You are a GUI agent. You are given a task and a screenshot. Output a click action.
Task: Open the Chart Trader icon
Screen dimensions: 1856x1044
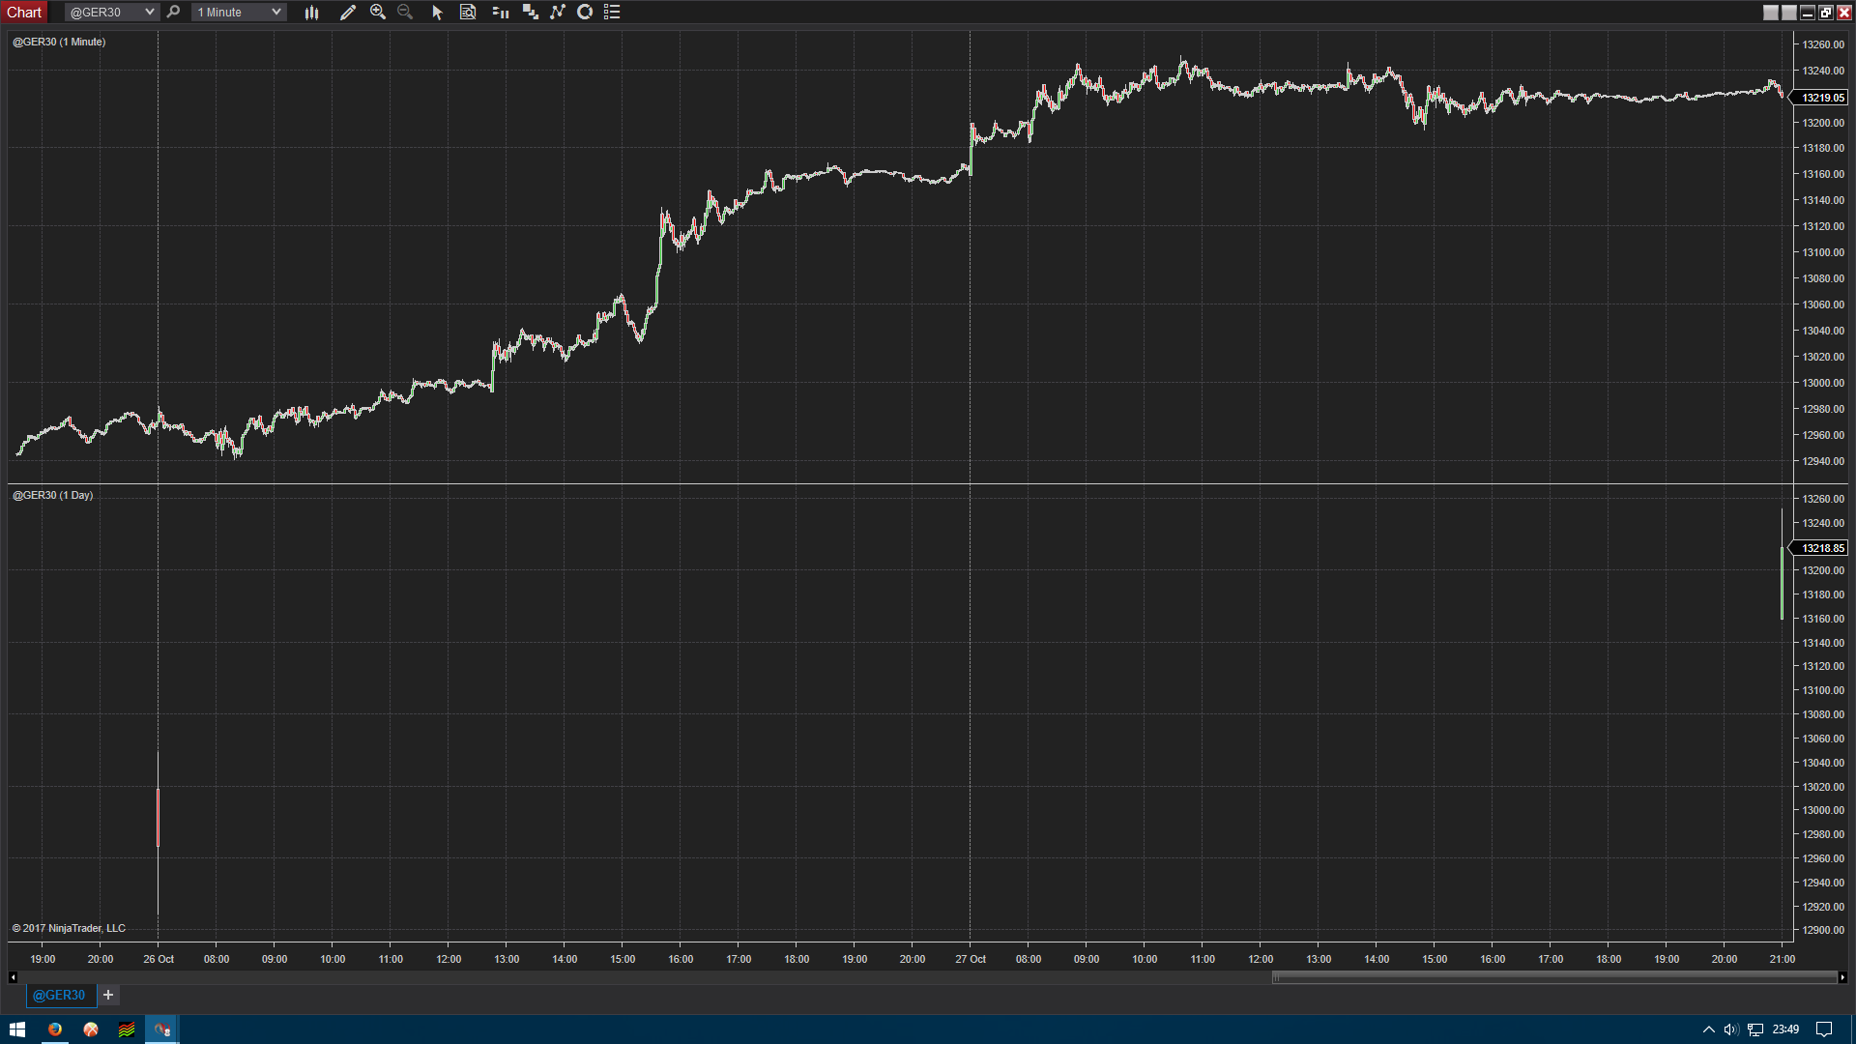point(501,13)
